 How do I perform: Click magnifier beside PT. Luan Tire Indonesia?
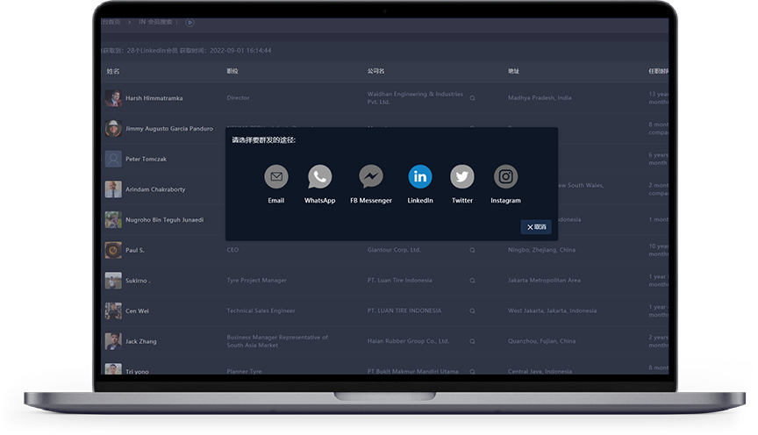[x=472, y=281]
